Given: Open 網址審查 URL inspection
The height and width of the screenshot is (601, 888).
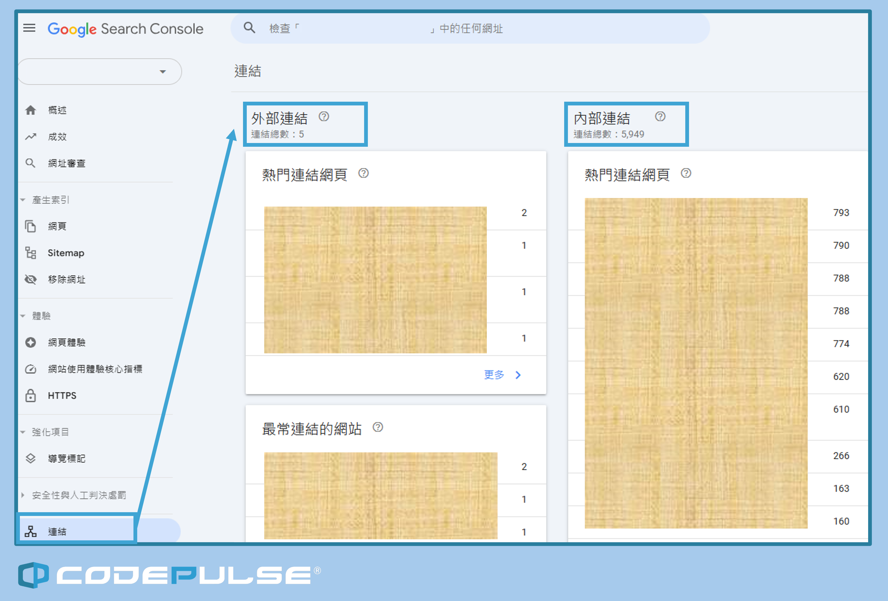Looking at the screenshot, I should tap(67, 163).
